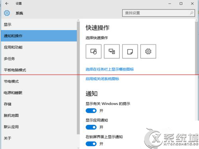Viewport: 199px width, 149px height.
Task: Click the 系统 page title
Action: (x=20, y=13)
